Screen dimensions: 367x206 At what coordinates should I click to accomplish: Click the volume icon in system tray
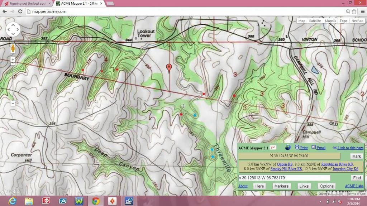[340, 201]
